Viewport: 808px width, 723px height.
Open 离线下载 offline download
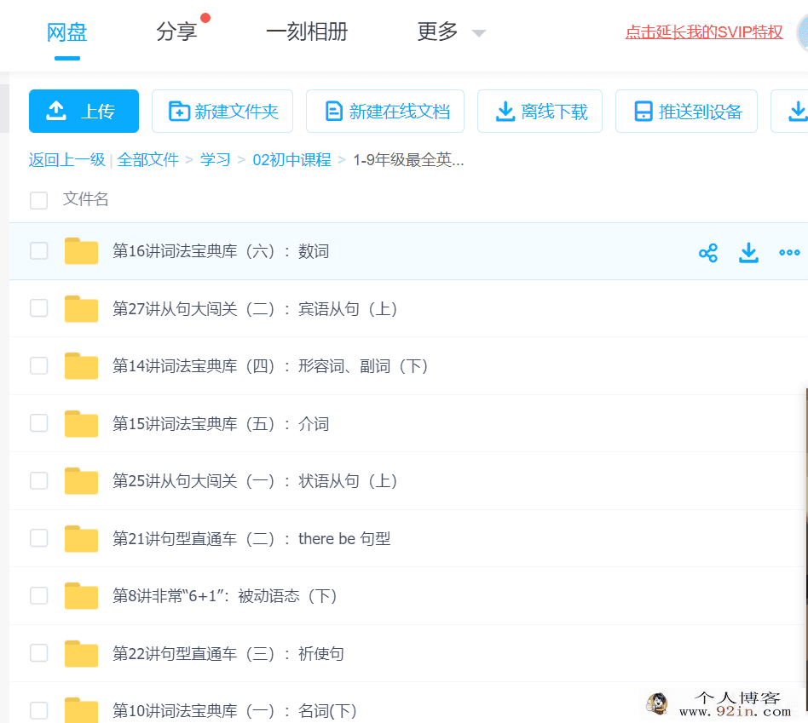[540, 112]
